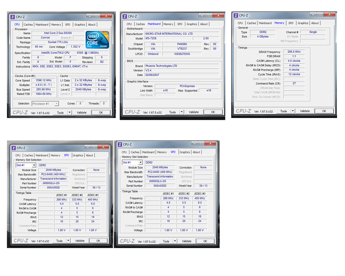Open About tab in the wider SPD window
345x276 pixels.
[196, 152]
